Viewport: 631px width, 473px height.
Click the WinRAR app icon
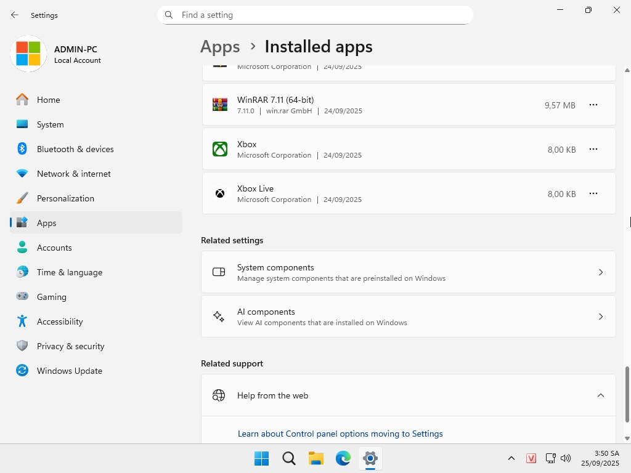point(220,105)
